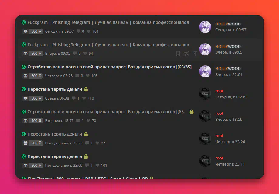
Task: Click the up-arrow bump icon on second thread
Action: [x=195, y=54]
